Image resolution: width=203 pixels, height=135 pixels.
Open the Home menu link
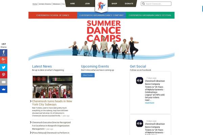[x=35, y=4]
